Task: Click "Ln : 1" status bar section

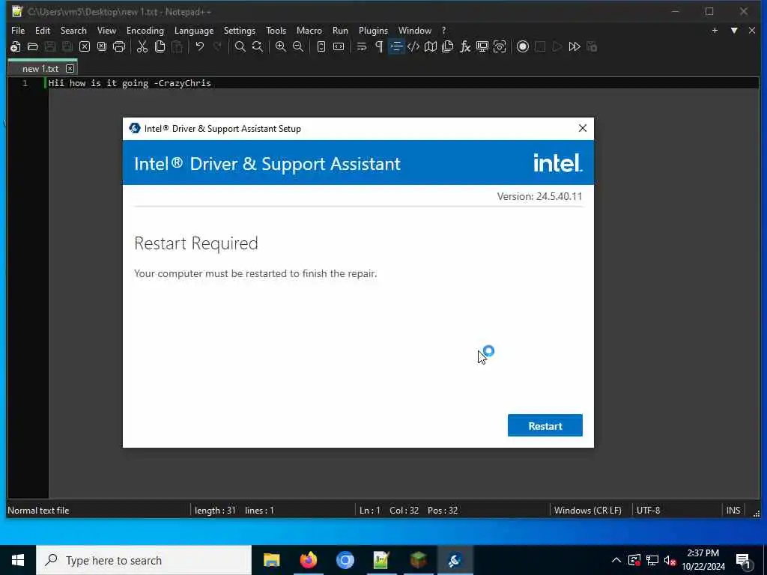Action: click(x=370, y=510)
